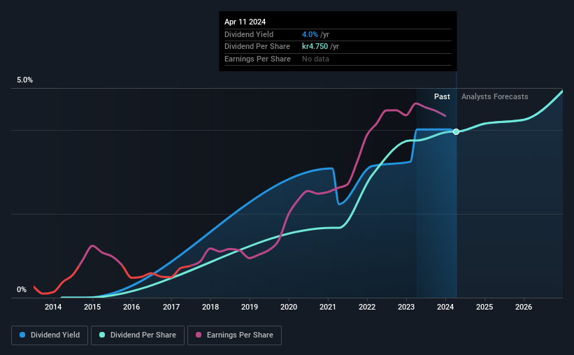574x355 pixels.
Task: Click the 2016 x-axis label
Action: click(x=131, y=307)
